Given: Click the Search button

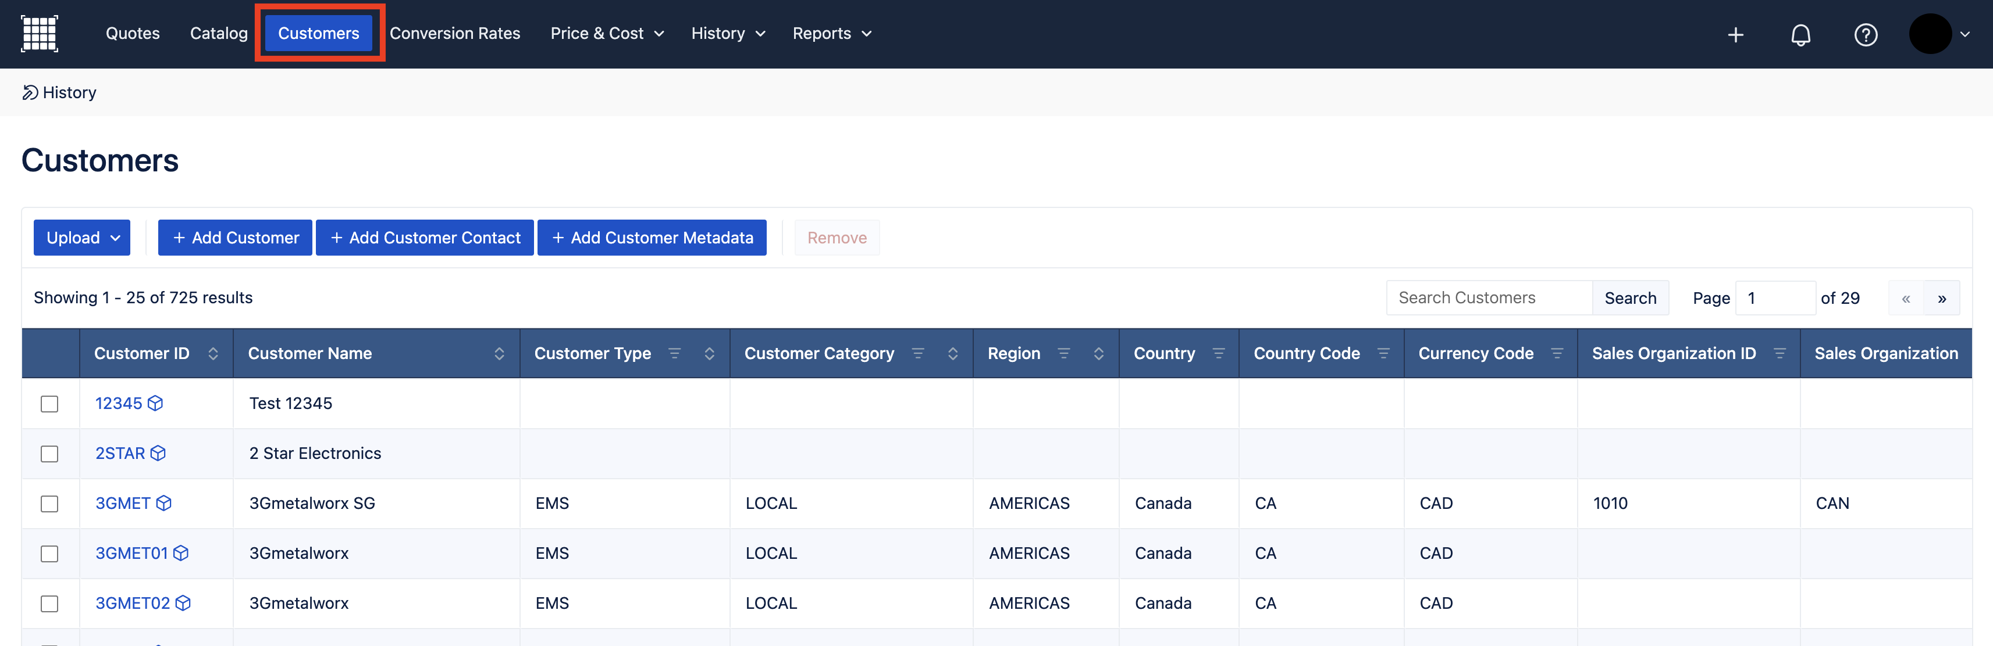Looking at the screenshot, I should click(1630, 298).
